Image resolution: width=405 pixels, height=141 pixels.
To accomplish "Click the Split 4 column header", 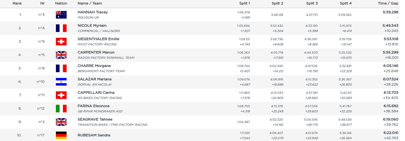I will click(345, 3).
